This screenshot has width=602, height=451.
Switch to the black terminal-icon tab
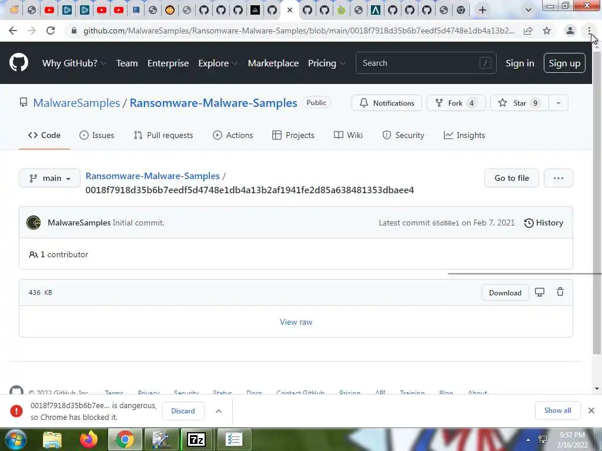255,10
